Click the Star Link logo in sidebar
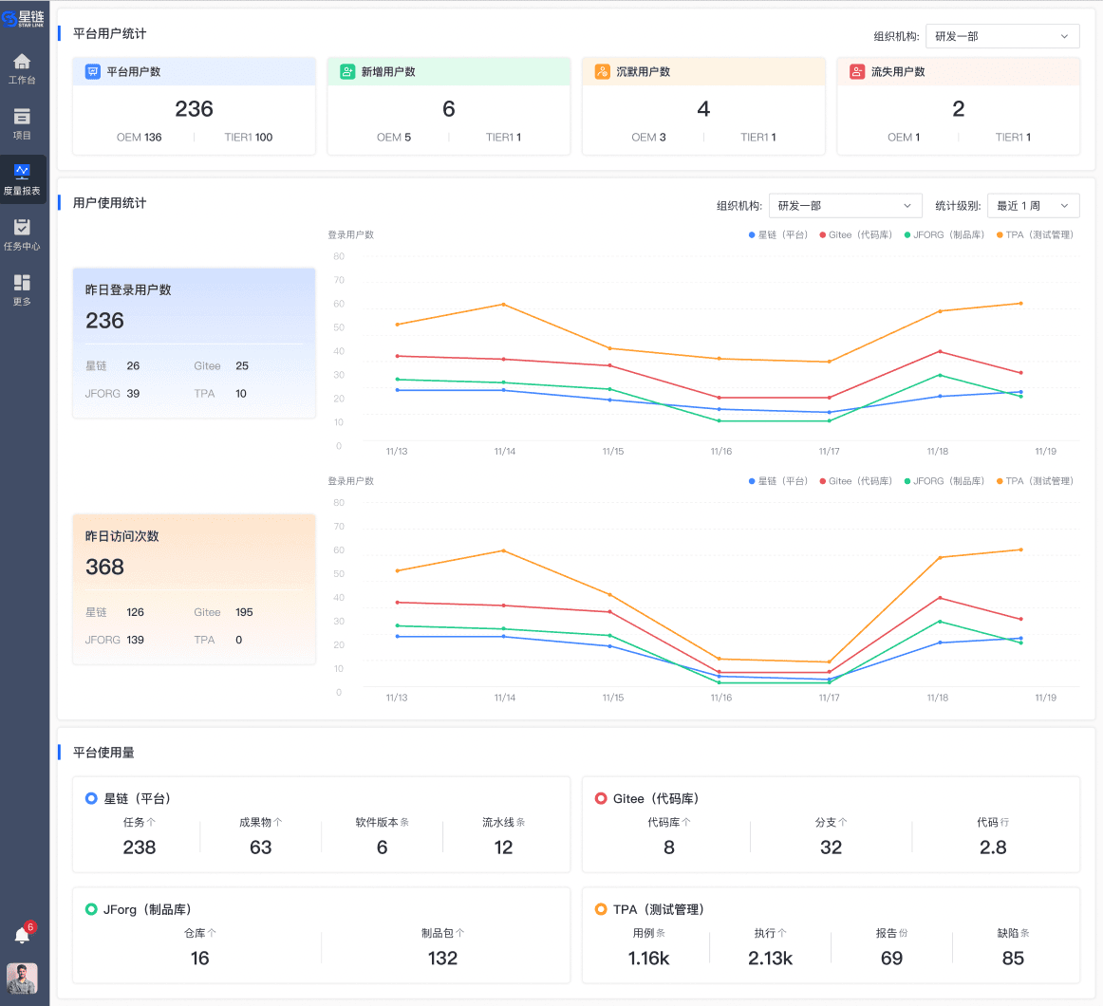This screenshot has height=1006, width=1103. tap(22, 17)
